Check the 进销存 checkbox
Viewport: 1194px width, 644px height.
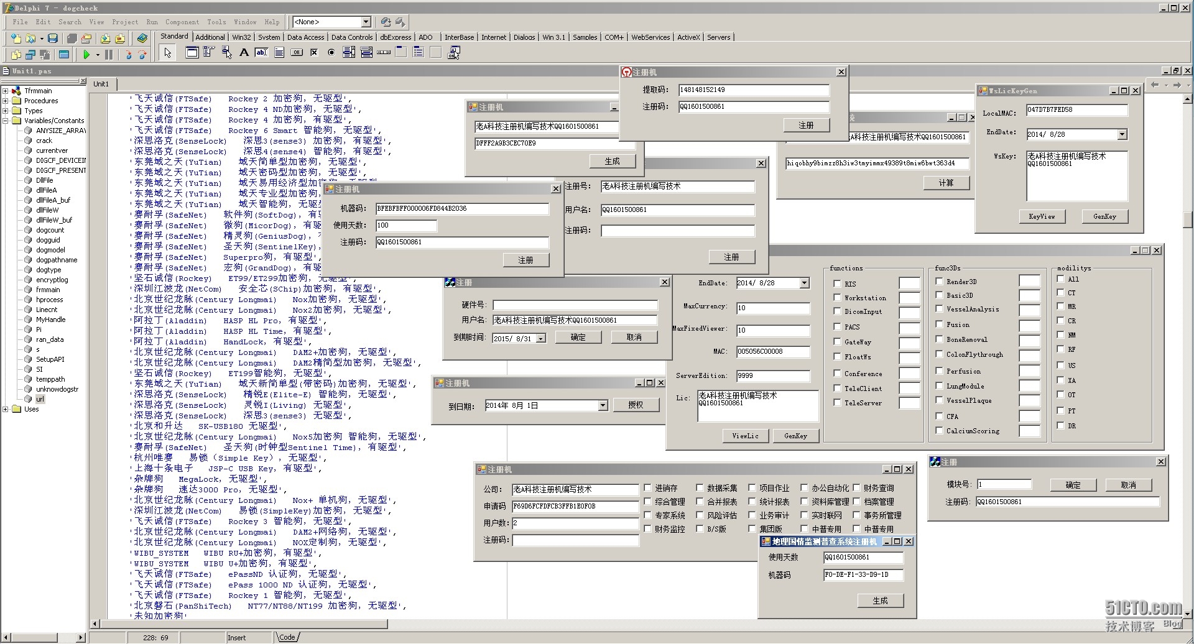click(647, 488)
